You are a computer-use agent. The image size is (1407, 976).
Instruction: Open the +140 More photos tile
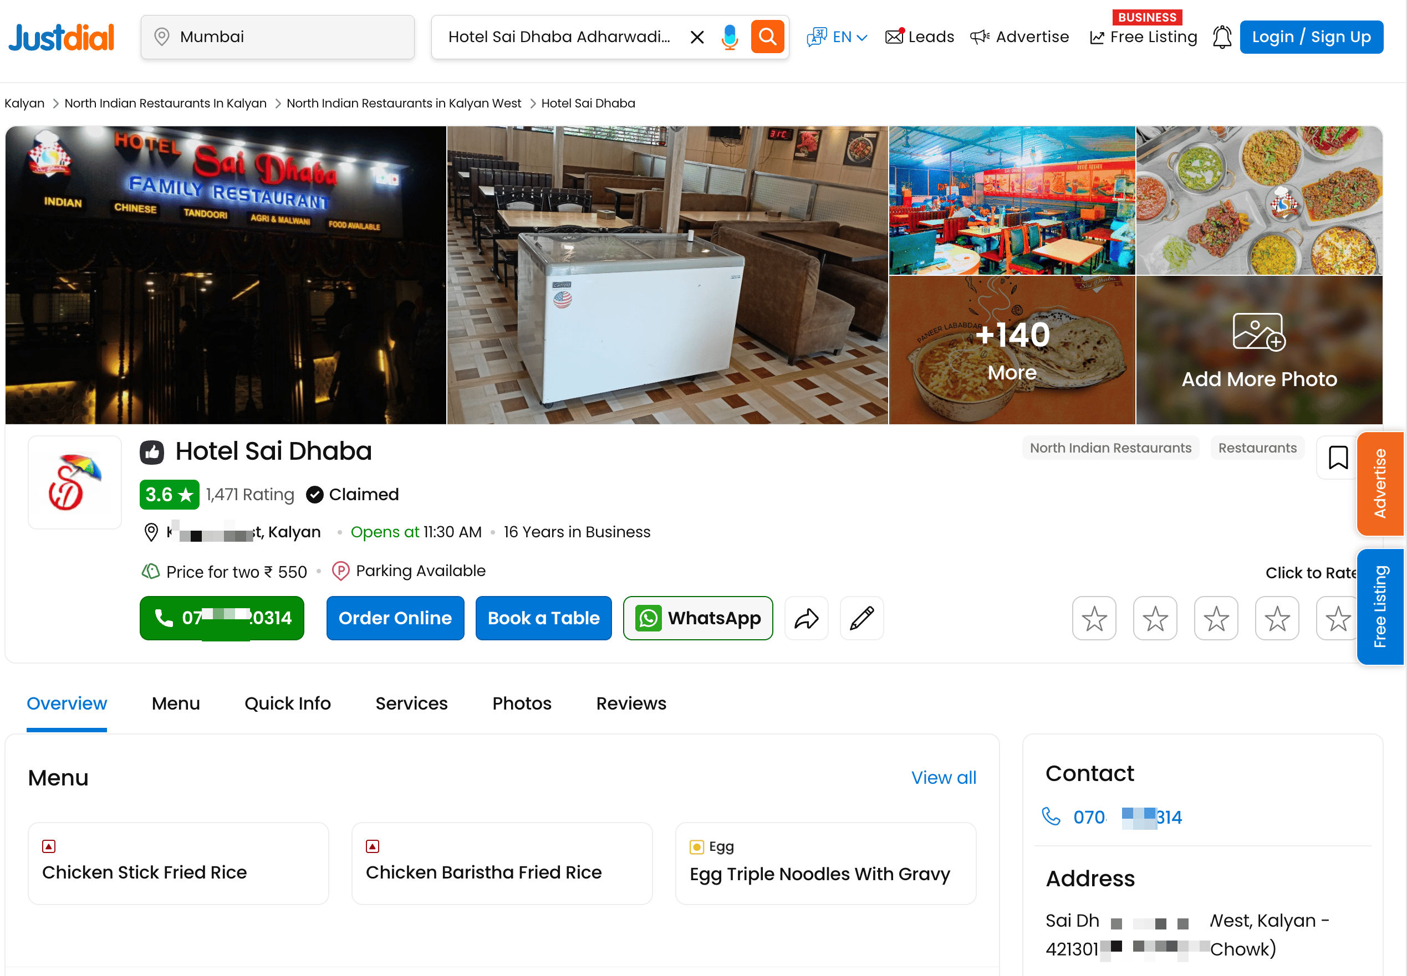point(1012,350)
